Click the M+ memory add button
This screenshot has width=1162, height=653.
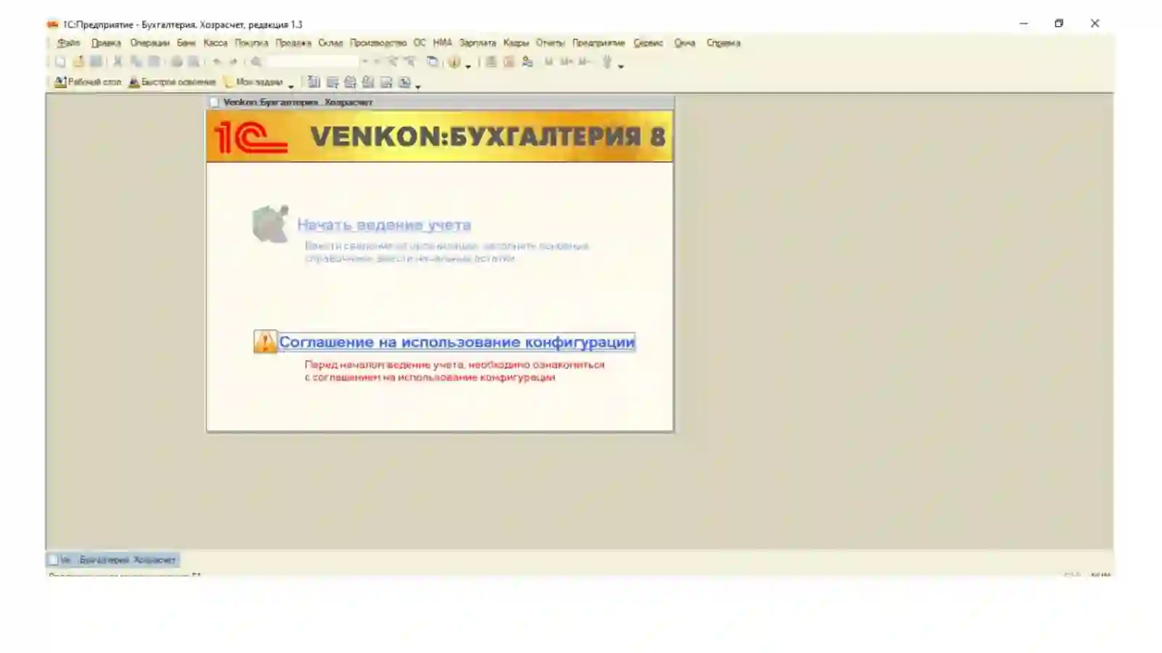pyautogui.click(x=567, y=62)
